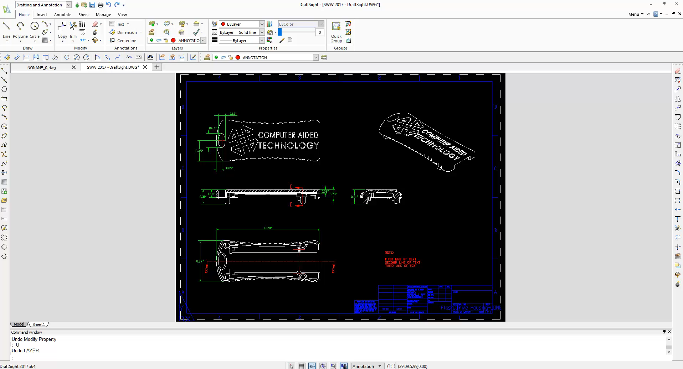
Task: Expand ANNOTATION layer dropdown in ribbon
Action: point(203,40)
